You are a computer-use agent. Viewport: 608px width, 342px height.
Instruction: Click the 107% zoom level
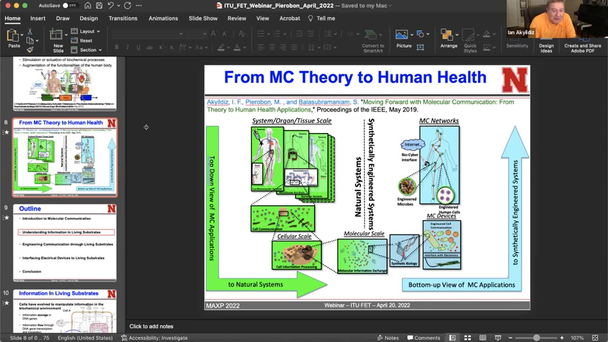(x=577, y=338)
